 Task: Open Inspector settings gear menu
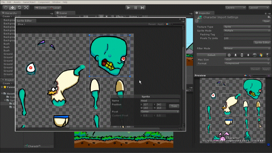click(x=269, y=17)
